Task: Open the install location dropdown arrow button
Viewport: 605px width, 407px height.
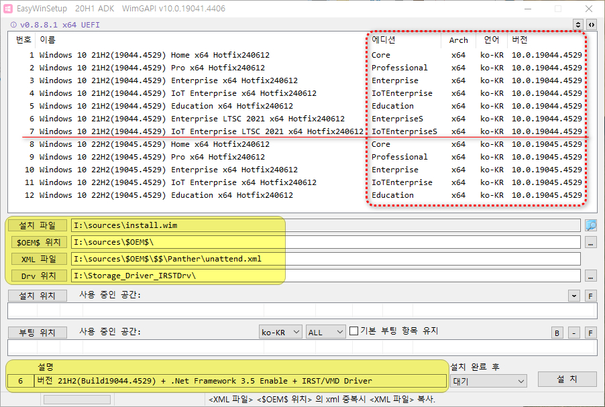Action: tap(573, 296)
